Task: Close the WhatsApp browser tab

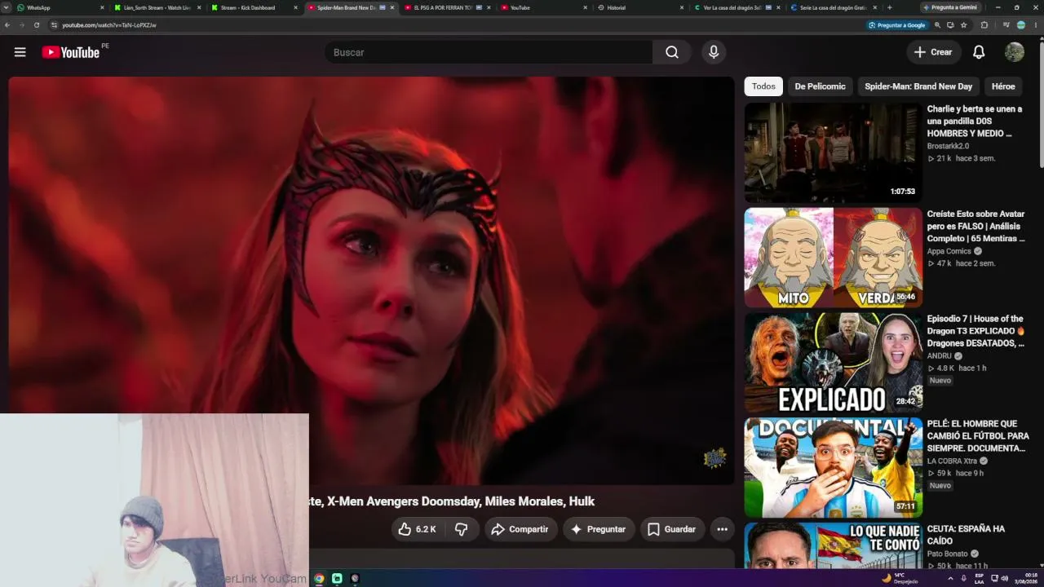Action: click(x=102, y=7)
